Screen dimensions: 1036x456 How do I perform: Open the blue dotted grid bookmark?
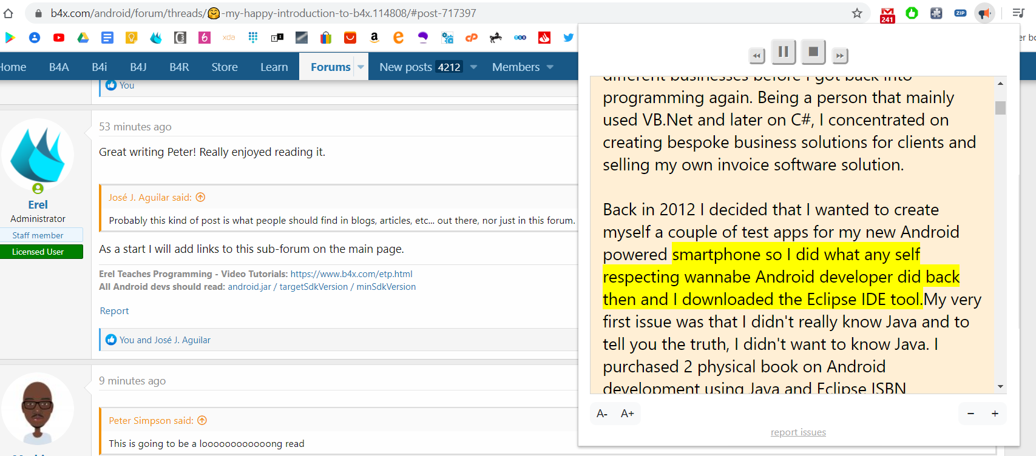[x=253, y=38]
